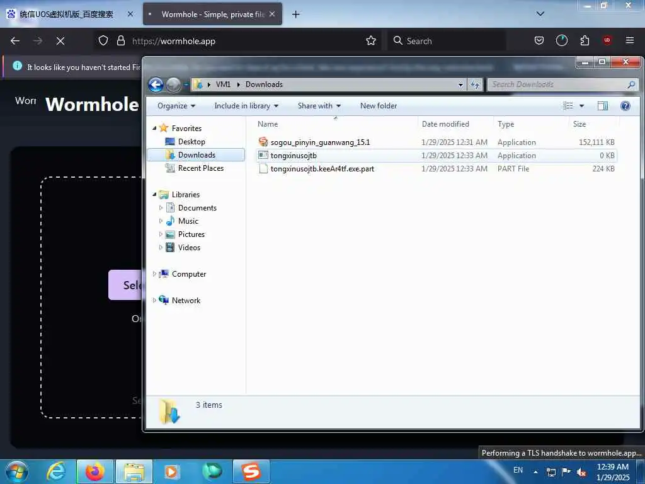Open Explorer help question mark icon

[625, 106]
